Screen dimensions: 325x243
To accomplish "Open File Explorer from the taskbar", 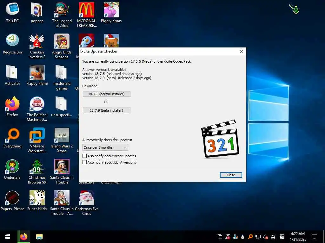I will (x=39, y=237).
